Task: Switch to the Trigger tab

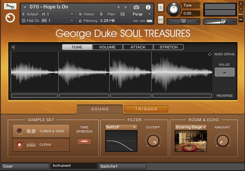Action: (146, 109)
